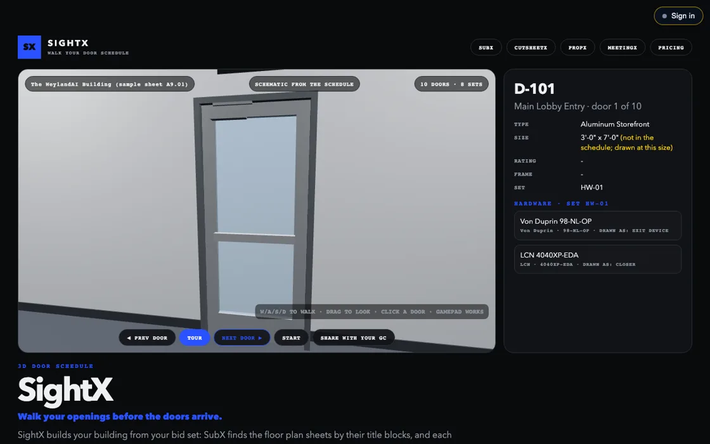710x444 pixels.
Task: Click the Walk your openings tagline
Action: [x=120, y=416]
